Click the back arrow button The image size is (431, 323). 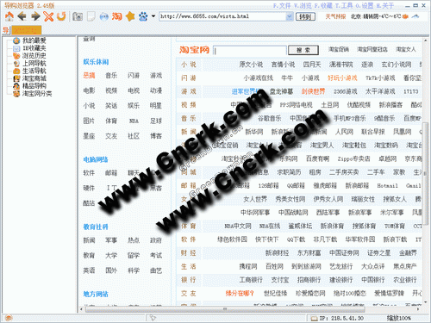pyautogui.click(x=22, y=16)
